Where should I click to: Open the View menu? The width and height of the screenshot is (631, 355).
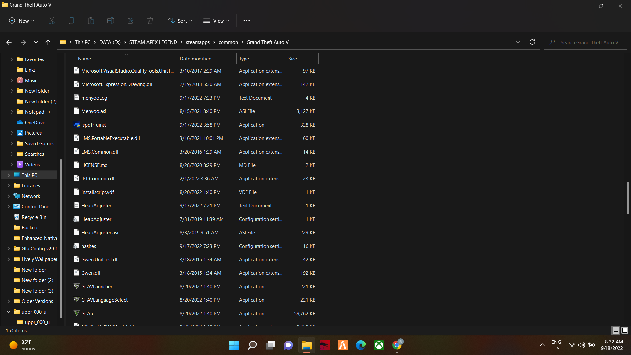coord(216,21)
